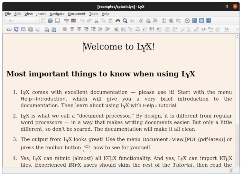Click the Redo arrow icon
Image resolution: width=242 pixels, height=176 pixels.
pos(89,21)
